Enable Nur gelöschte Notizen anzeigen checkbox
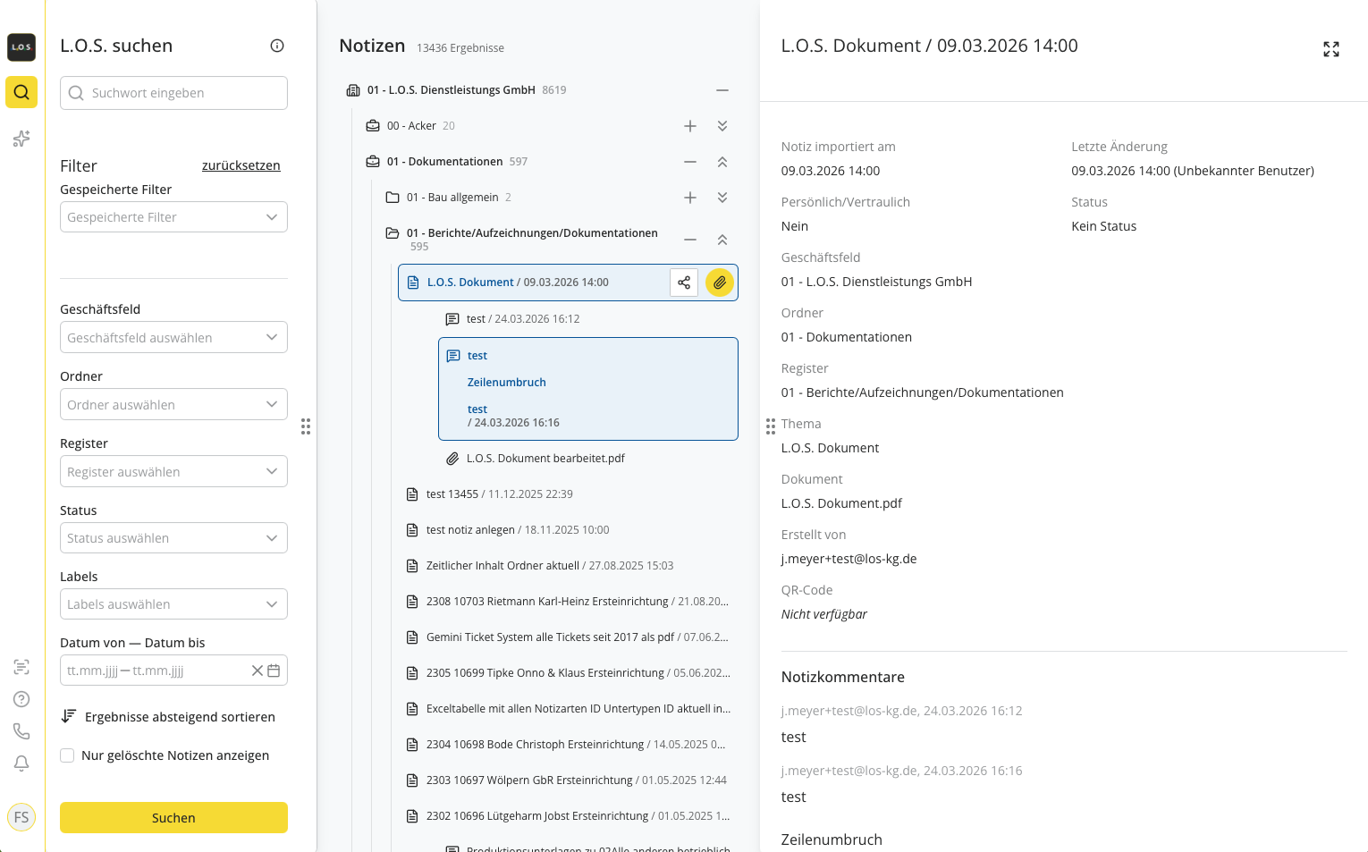Viewport: 1368px width, 852px height. (x=67, y=755)
